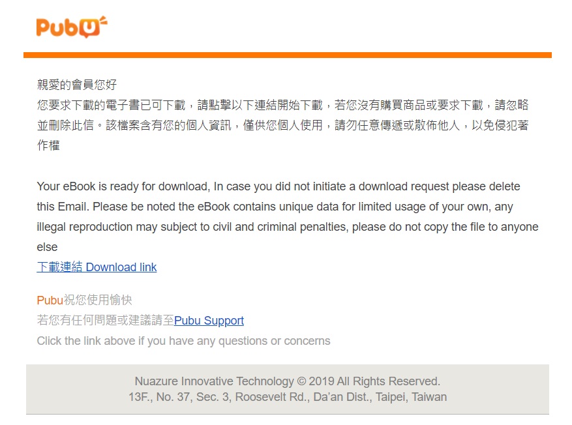Open the 下載連結 Download link
The width and height of the screenshot is (572, 425).
click(97, 267)
